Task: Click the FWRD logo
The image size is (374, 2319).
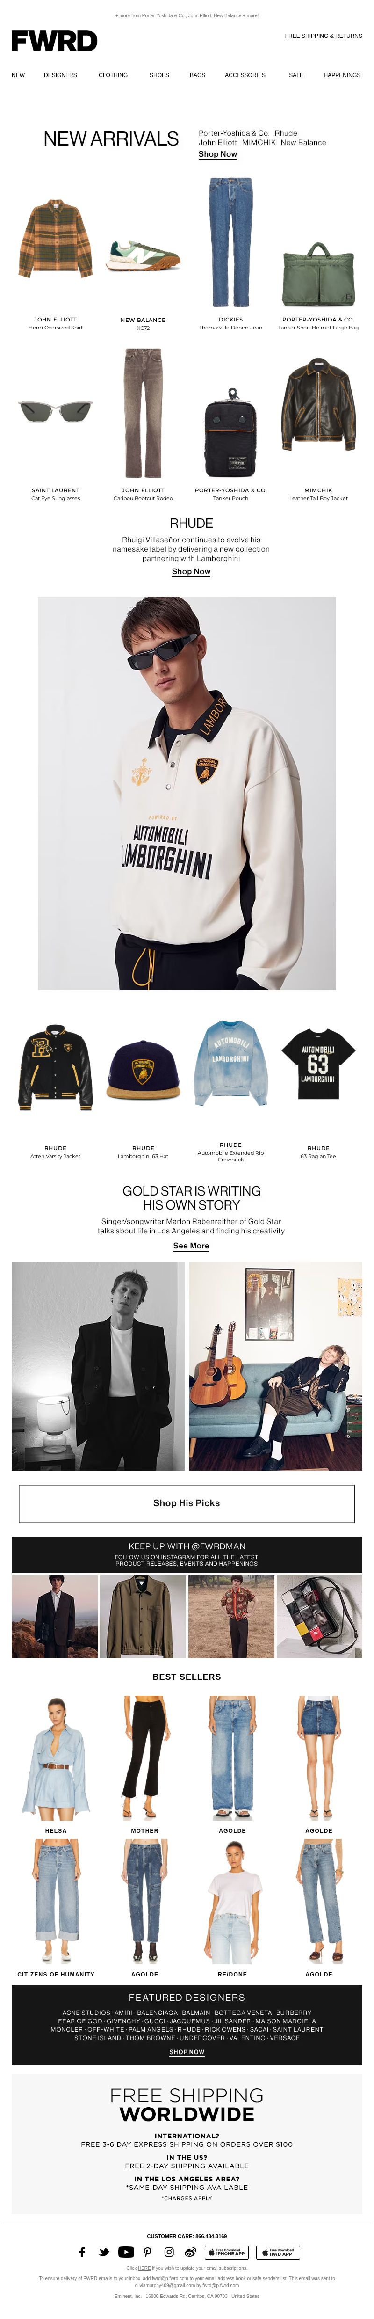Action: tap(54, 41)
